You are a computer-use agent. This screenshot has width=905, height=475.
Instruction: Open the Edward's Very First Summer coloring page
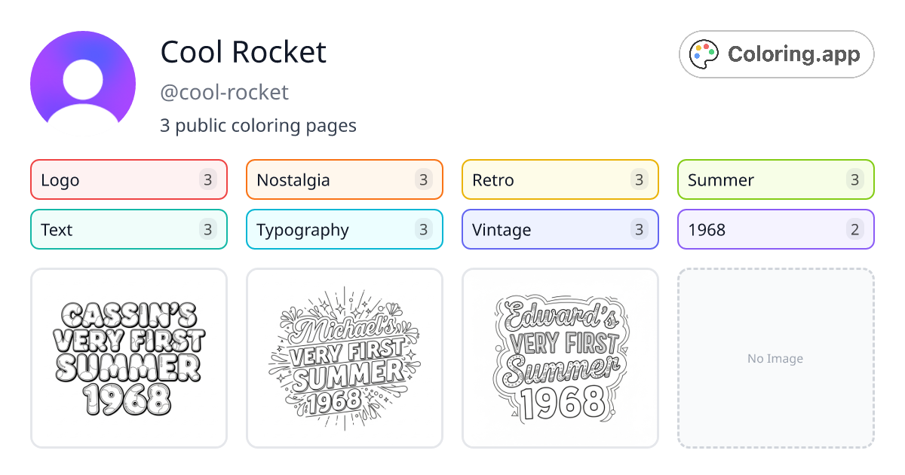[x=560, y=358]
